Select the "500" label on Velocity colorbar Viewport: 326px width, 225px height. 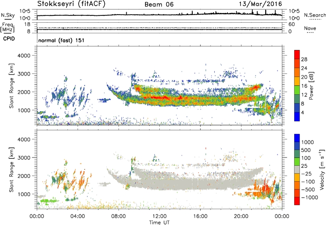(306, 150)
